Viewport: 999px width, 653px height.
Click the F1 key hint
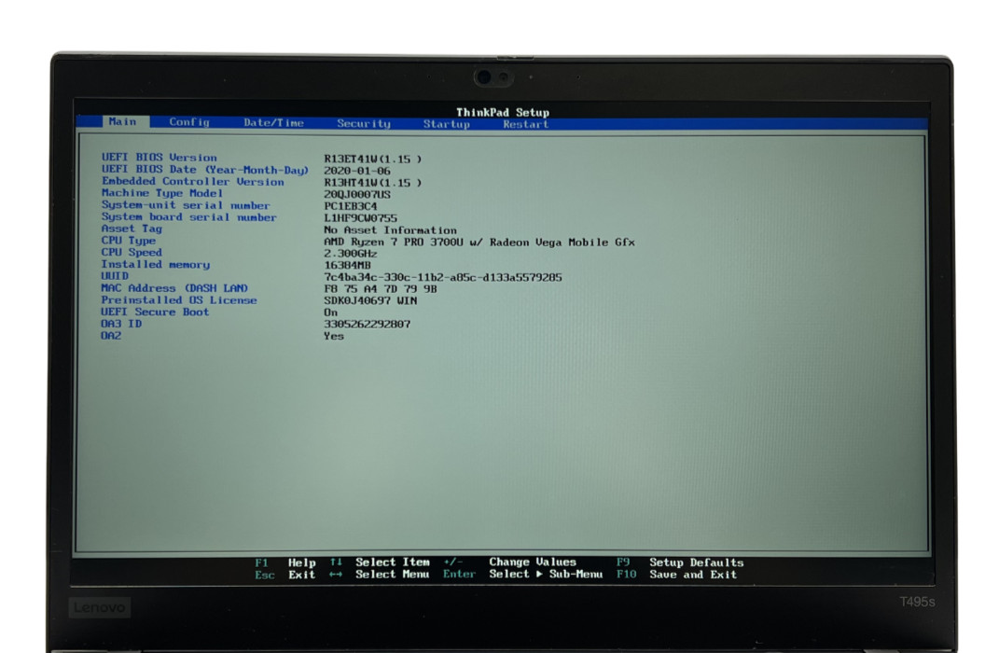click(261, 563)
